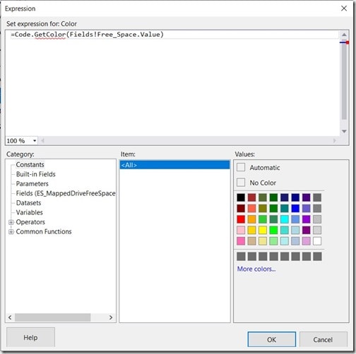The height and width of the screenshot is (354, 356).
Task: Pick the tomato color swatch
Action: (x=251, y=208)
